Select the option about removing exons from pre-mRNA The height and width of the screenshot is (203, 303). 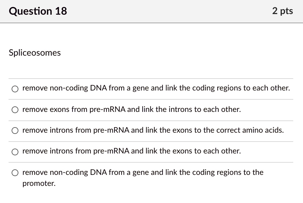pos(15,109)
